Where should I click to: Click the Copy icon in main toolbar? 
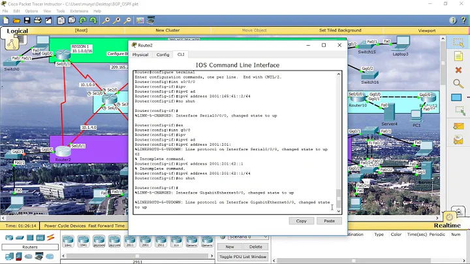61,20
